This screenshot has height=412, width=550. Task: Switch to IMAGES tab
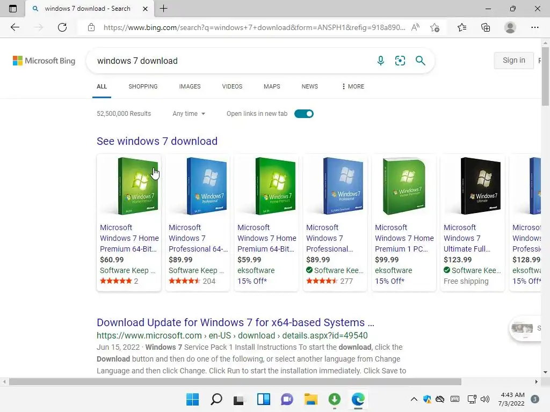click(190, 86)
